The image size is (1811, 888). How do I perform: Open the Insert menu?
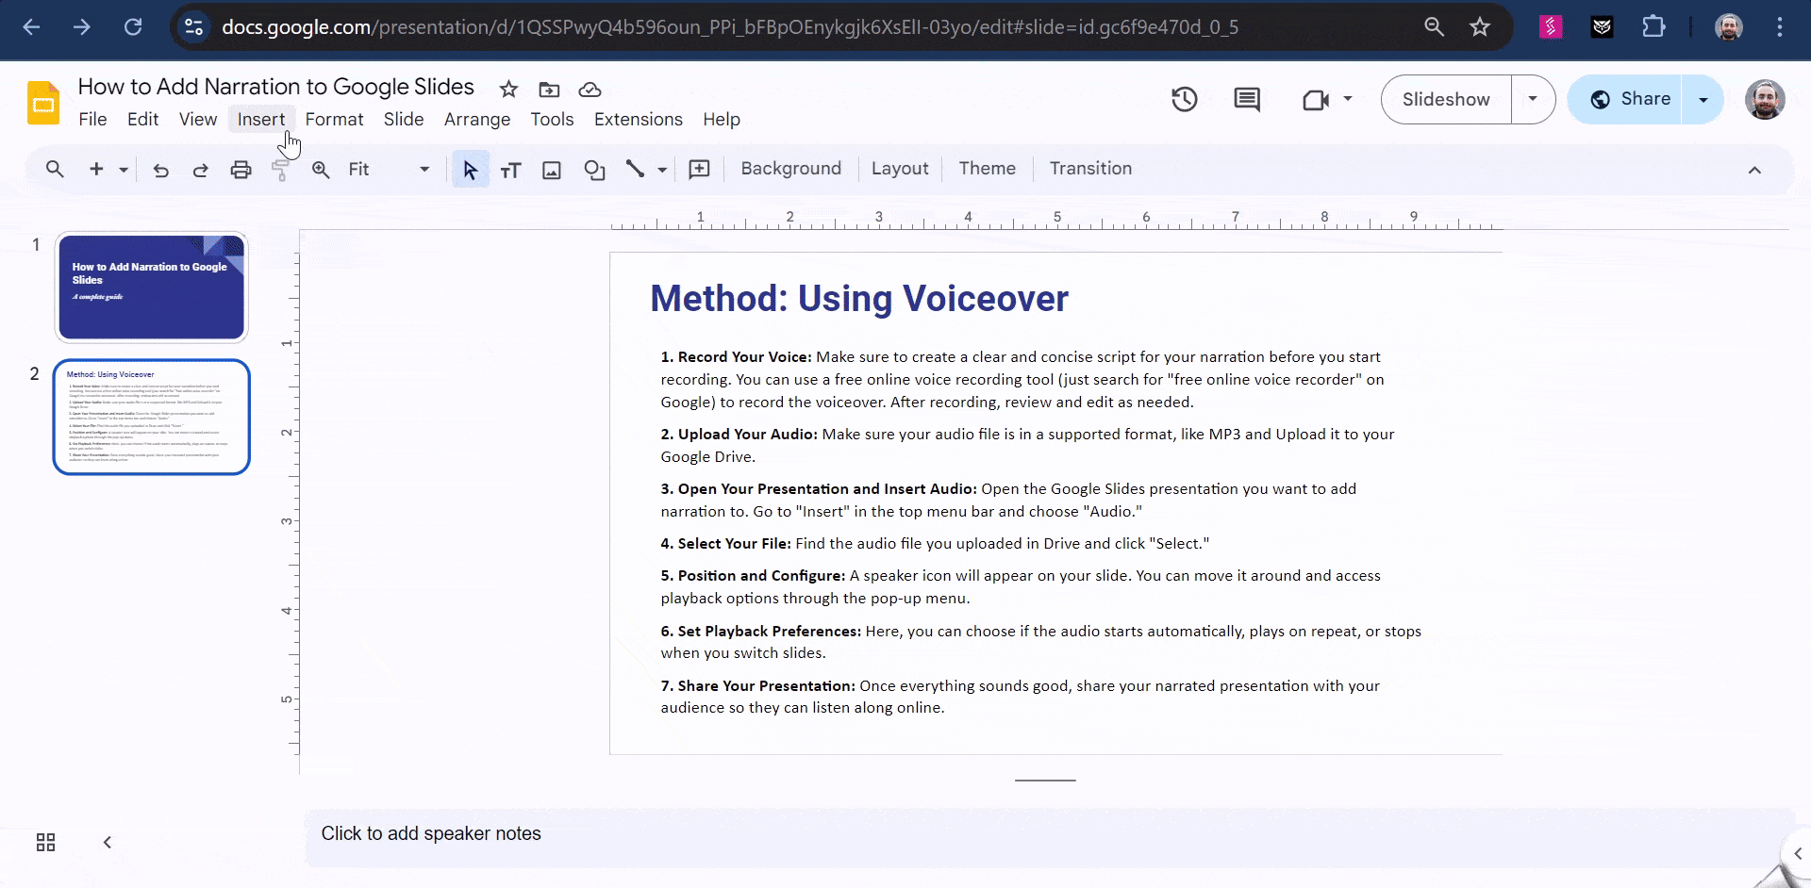(261, 120)
